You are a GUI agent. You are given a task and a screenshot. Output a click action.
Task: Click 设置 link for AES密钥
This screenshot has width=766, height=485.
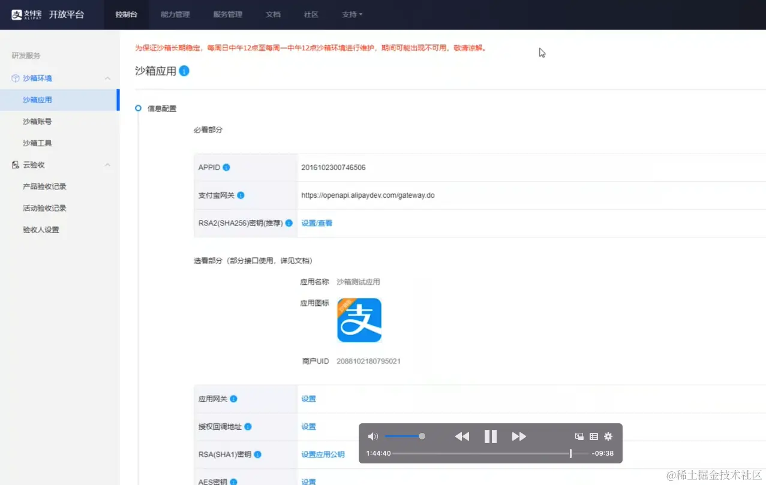pyautogui.click(x=308, y=482)
